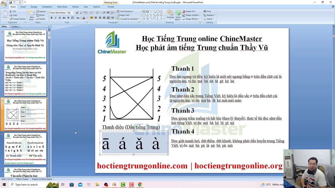Select the isosceles triangle shape

pyautogui.click(x=147, y=15)
